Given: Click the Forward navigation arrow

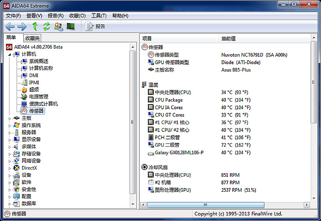Looking at the screenshot, I should coord(22,27).
